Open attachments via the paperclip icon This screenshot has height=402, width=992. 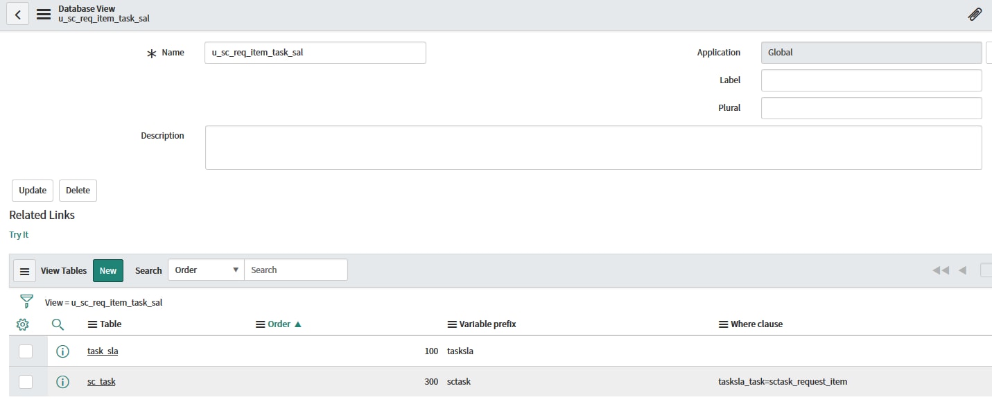[x=975, y=14]
